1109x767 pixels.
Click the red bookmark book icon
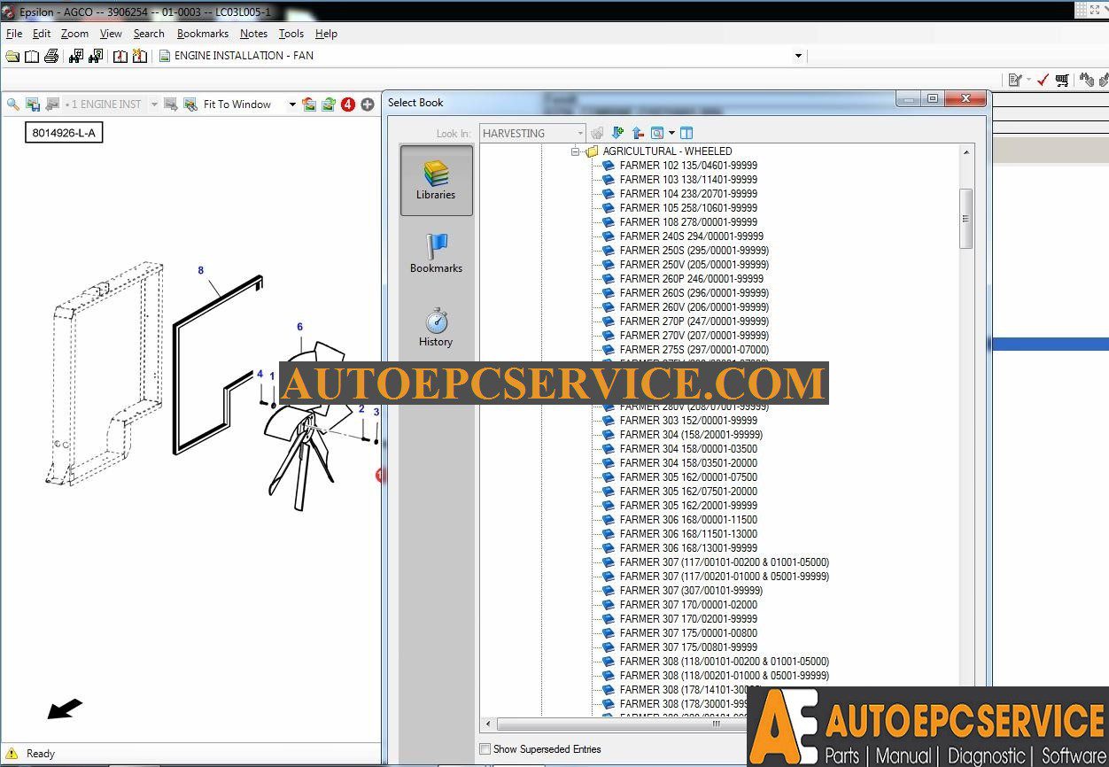coord(120,56)
